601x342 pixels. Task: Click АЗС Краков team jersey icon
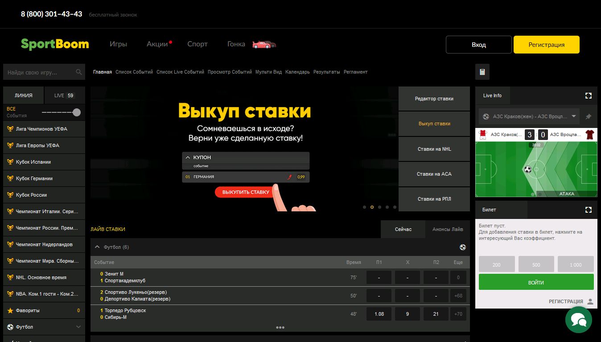(482, 135)
